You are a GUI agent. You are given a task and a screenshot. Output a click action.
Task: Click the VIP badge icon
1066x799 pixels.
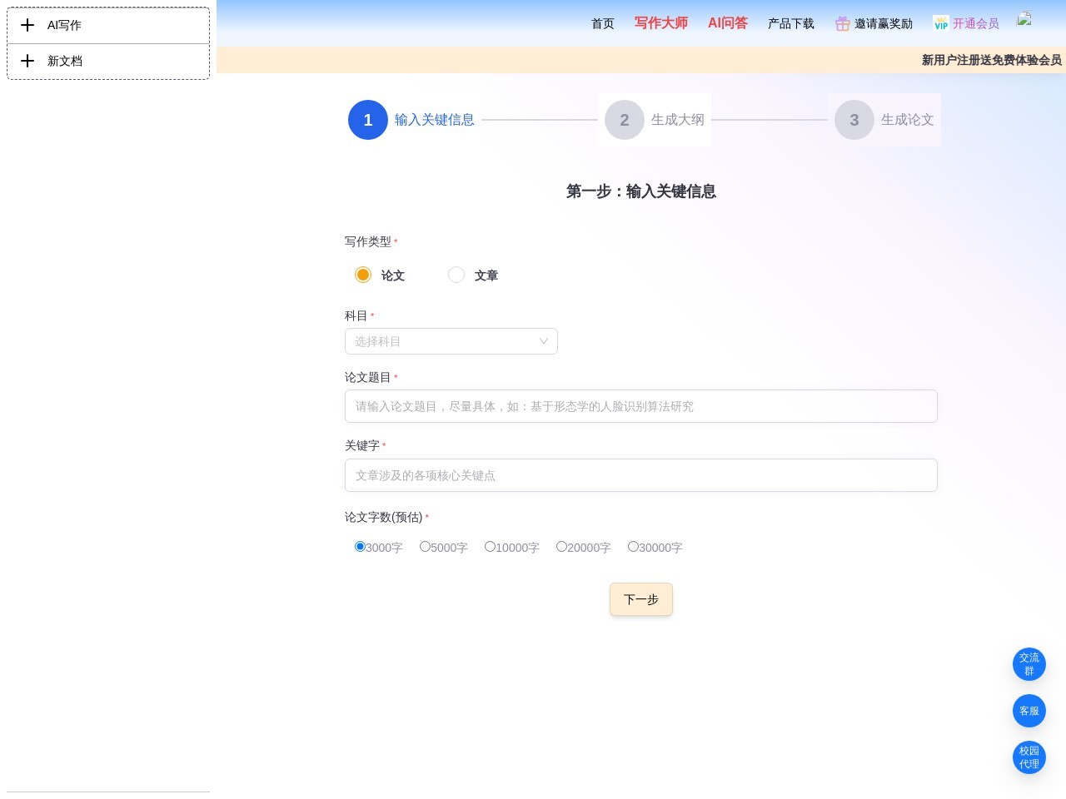[x=941, y=23]
